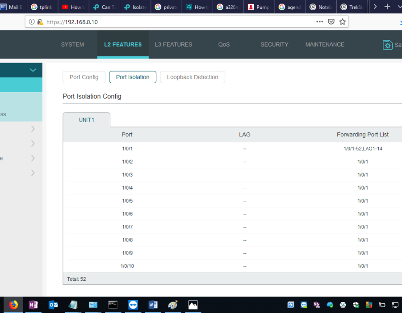Click the blue arrow tray icon

coord(291,305)
